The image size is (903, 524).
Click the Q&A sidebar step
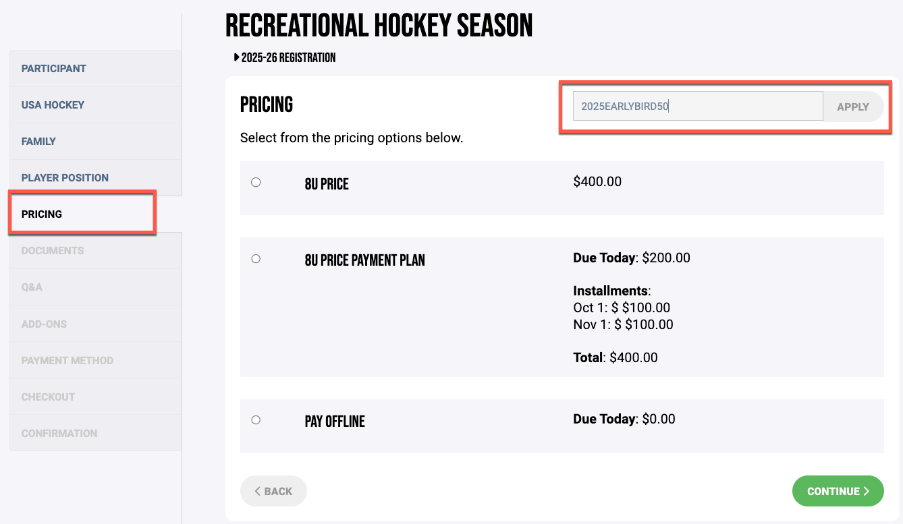point(32,287)
